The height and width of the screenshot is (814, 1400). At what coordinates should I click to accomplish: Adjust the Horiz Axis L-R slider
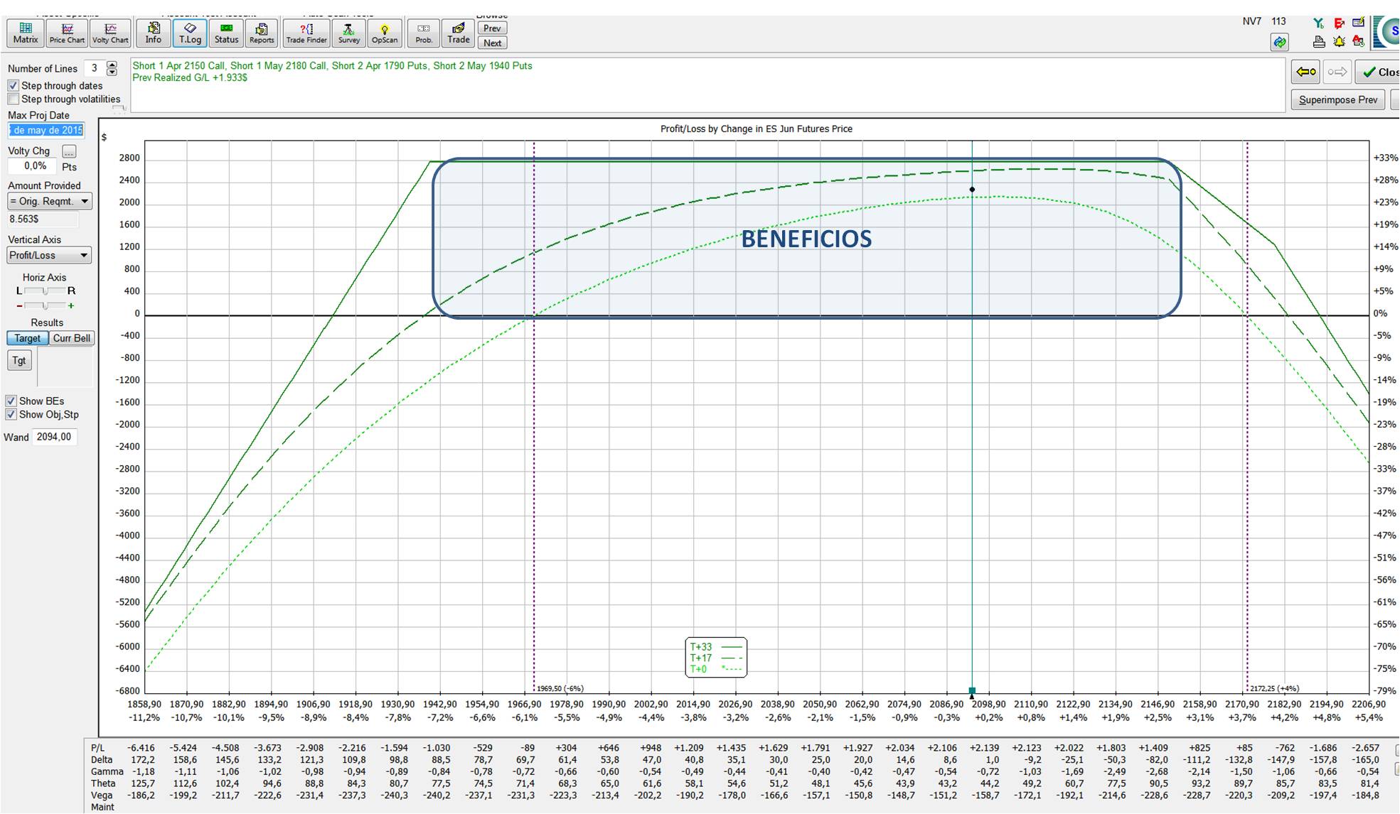(x=46, y=291)
